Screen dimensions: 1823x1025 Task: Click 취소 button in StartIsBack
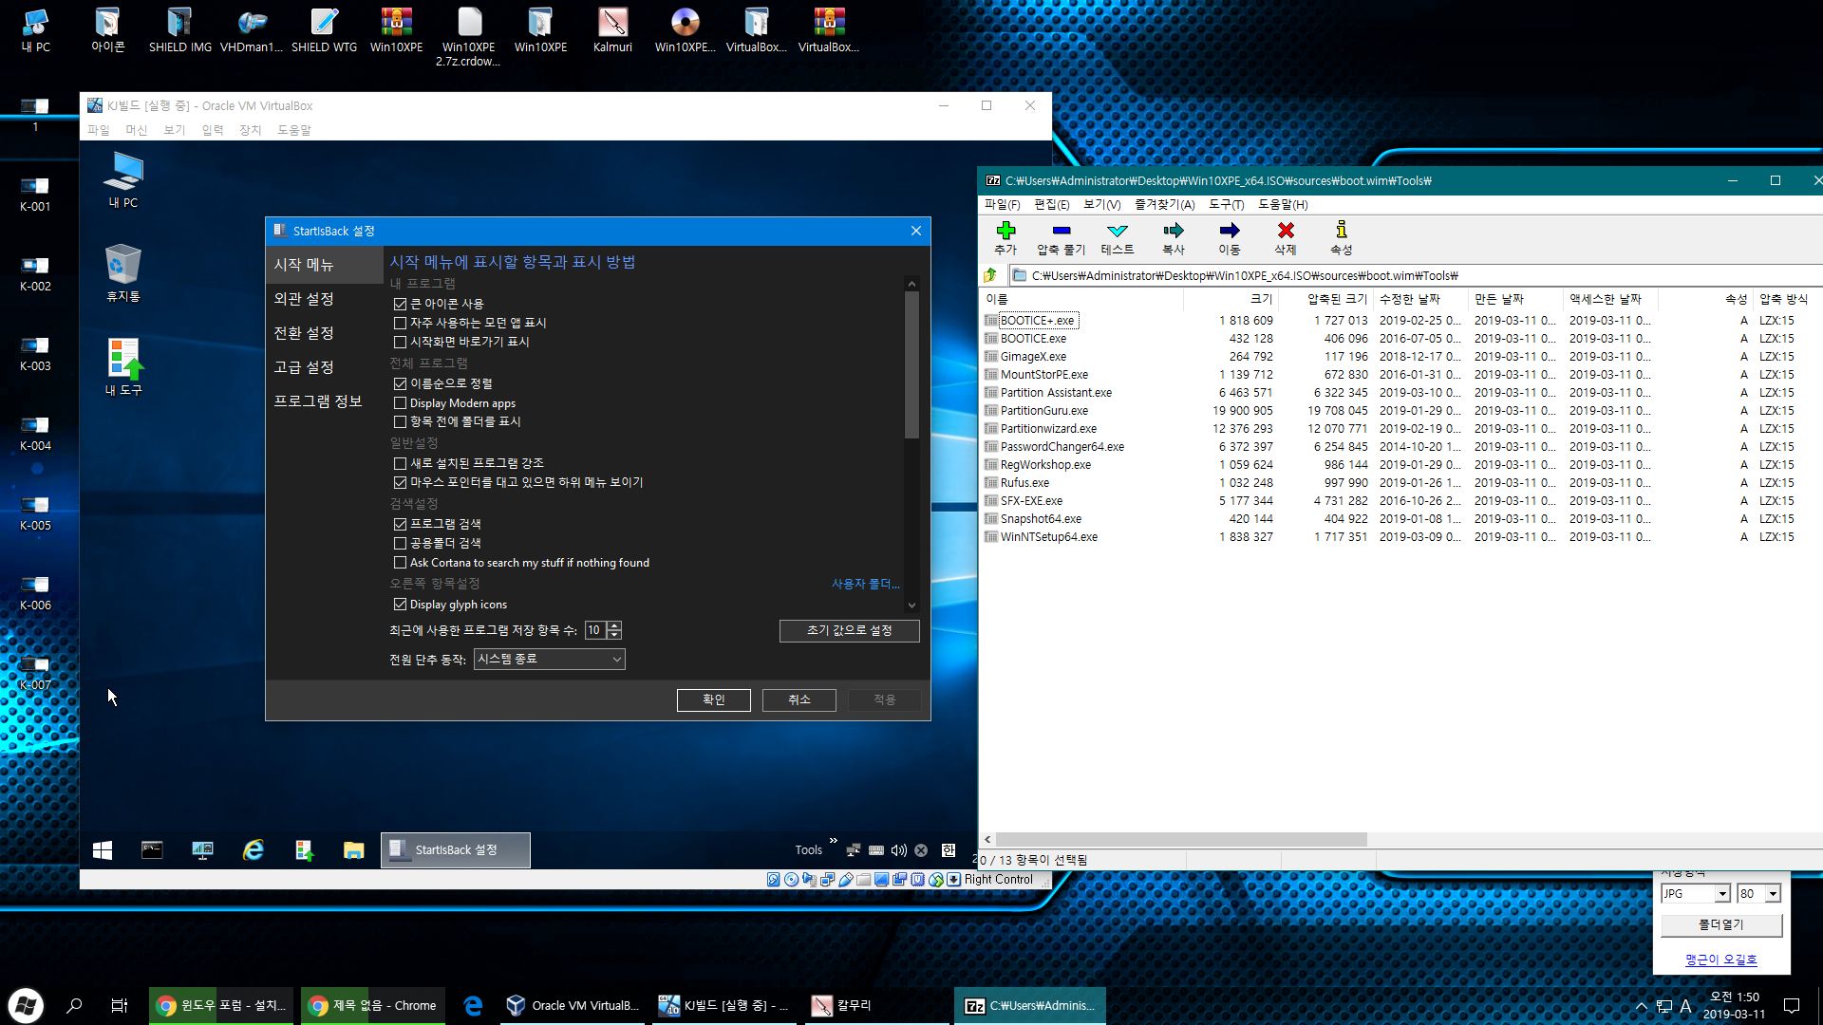(x=799, y=700)
